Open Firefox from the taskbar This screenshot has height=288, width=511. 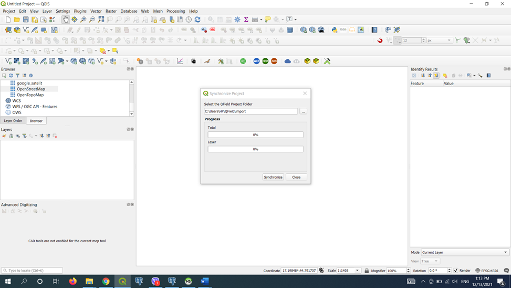click(x=72, y=281)
